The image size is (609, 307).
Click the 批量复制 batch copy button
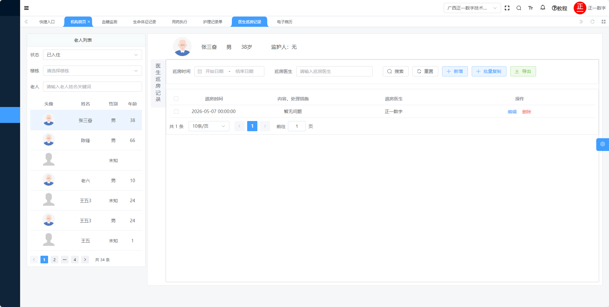[x=489, y=71]
